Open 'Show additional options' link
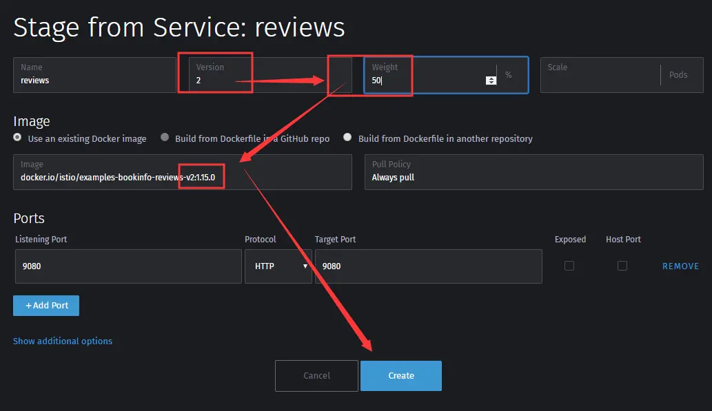Viewport: 712px width, 411px height. coord(63,341)
